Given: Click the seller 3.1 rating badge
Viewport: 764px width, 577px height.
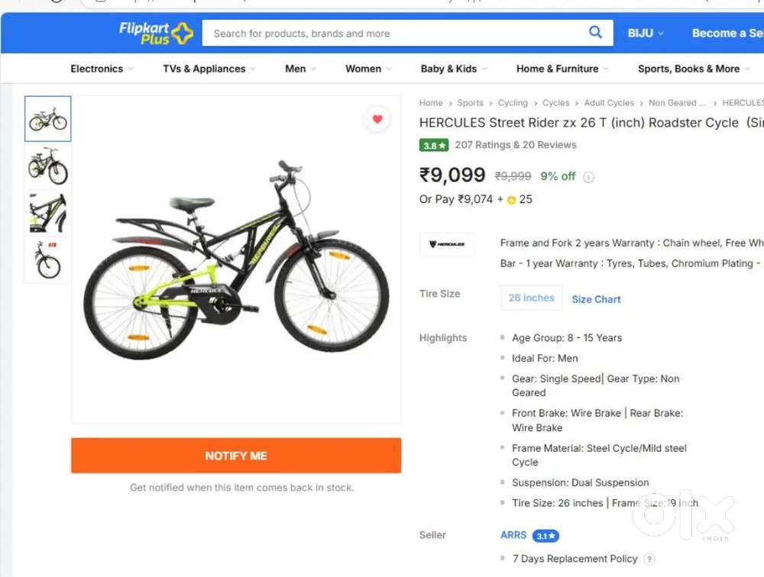Looking at the screenshot, I should [x=545, y=536].
